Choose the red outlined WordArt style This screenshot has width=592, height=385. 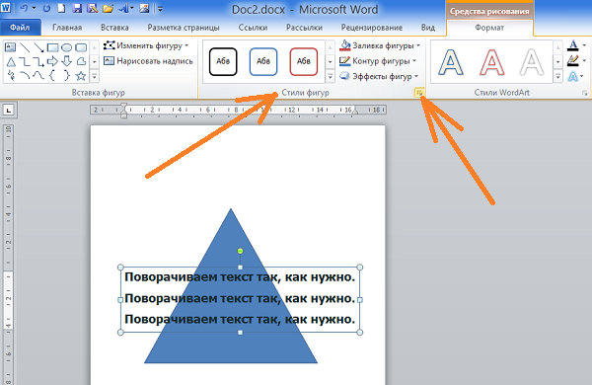click(x=491, y=62)
